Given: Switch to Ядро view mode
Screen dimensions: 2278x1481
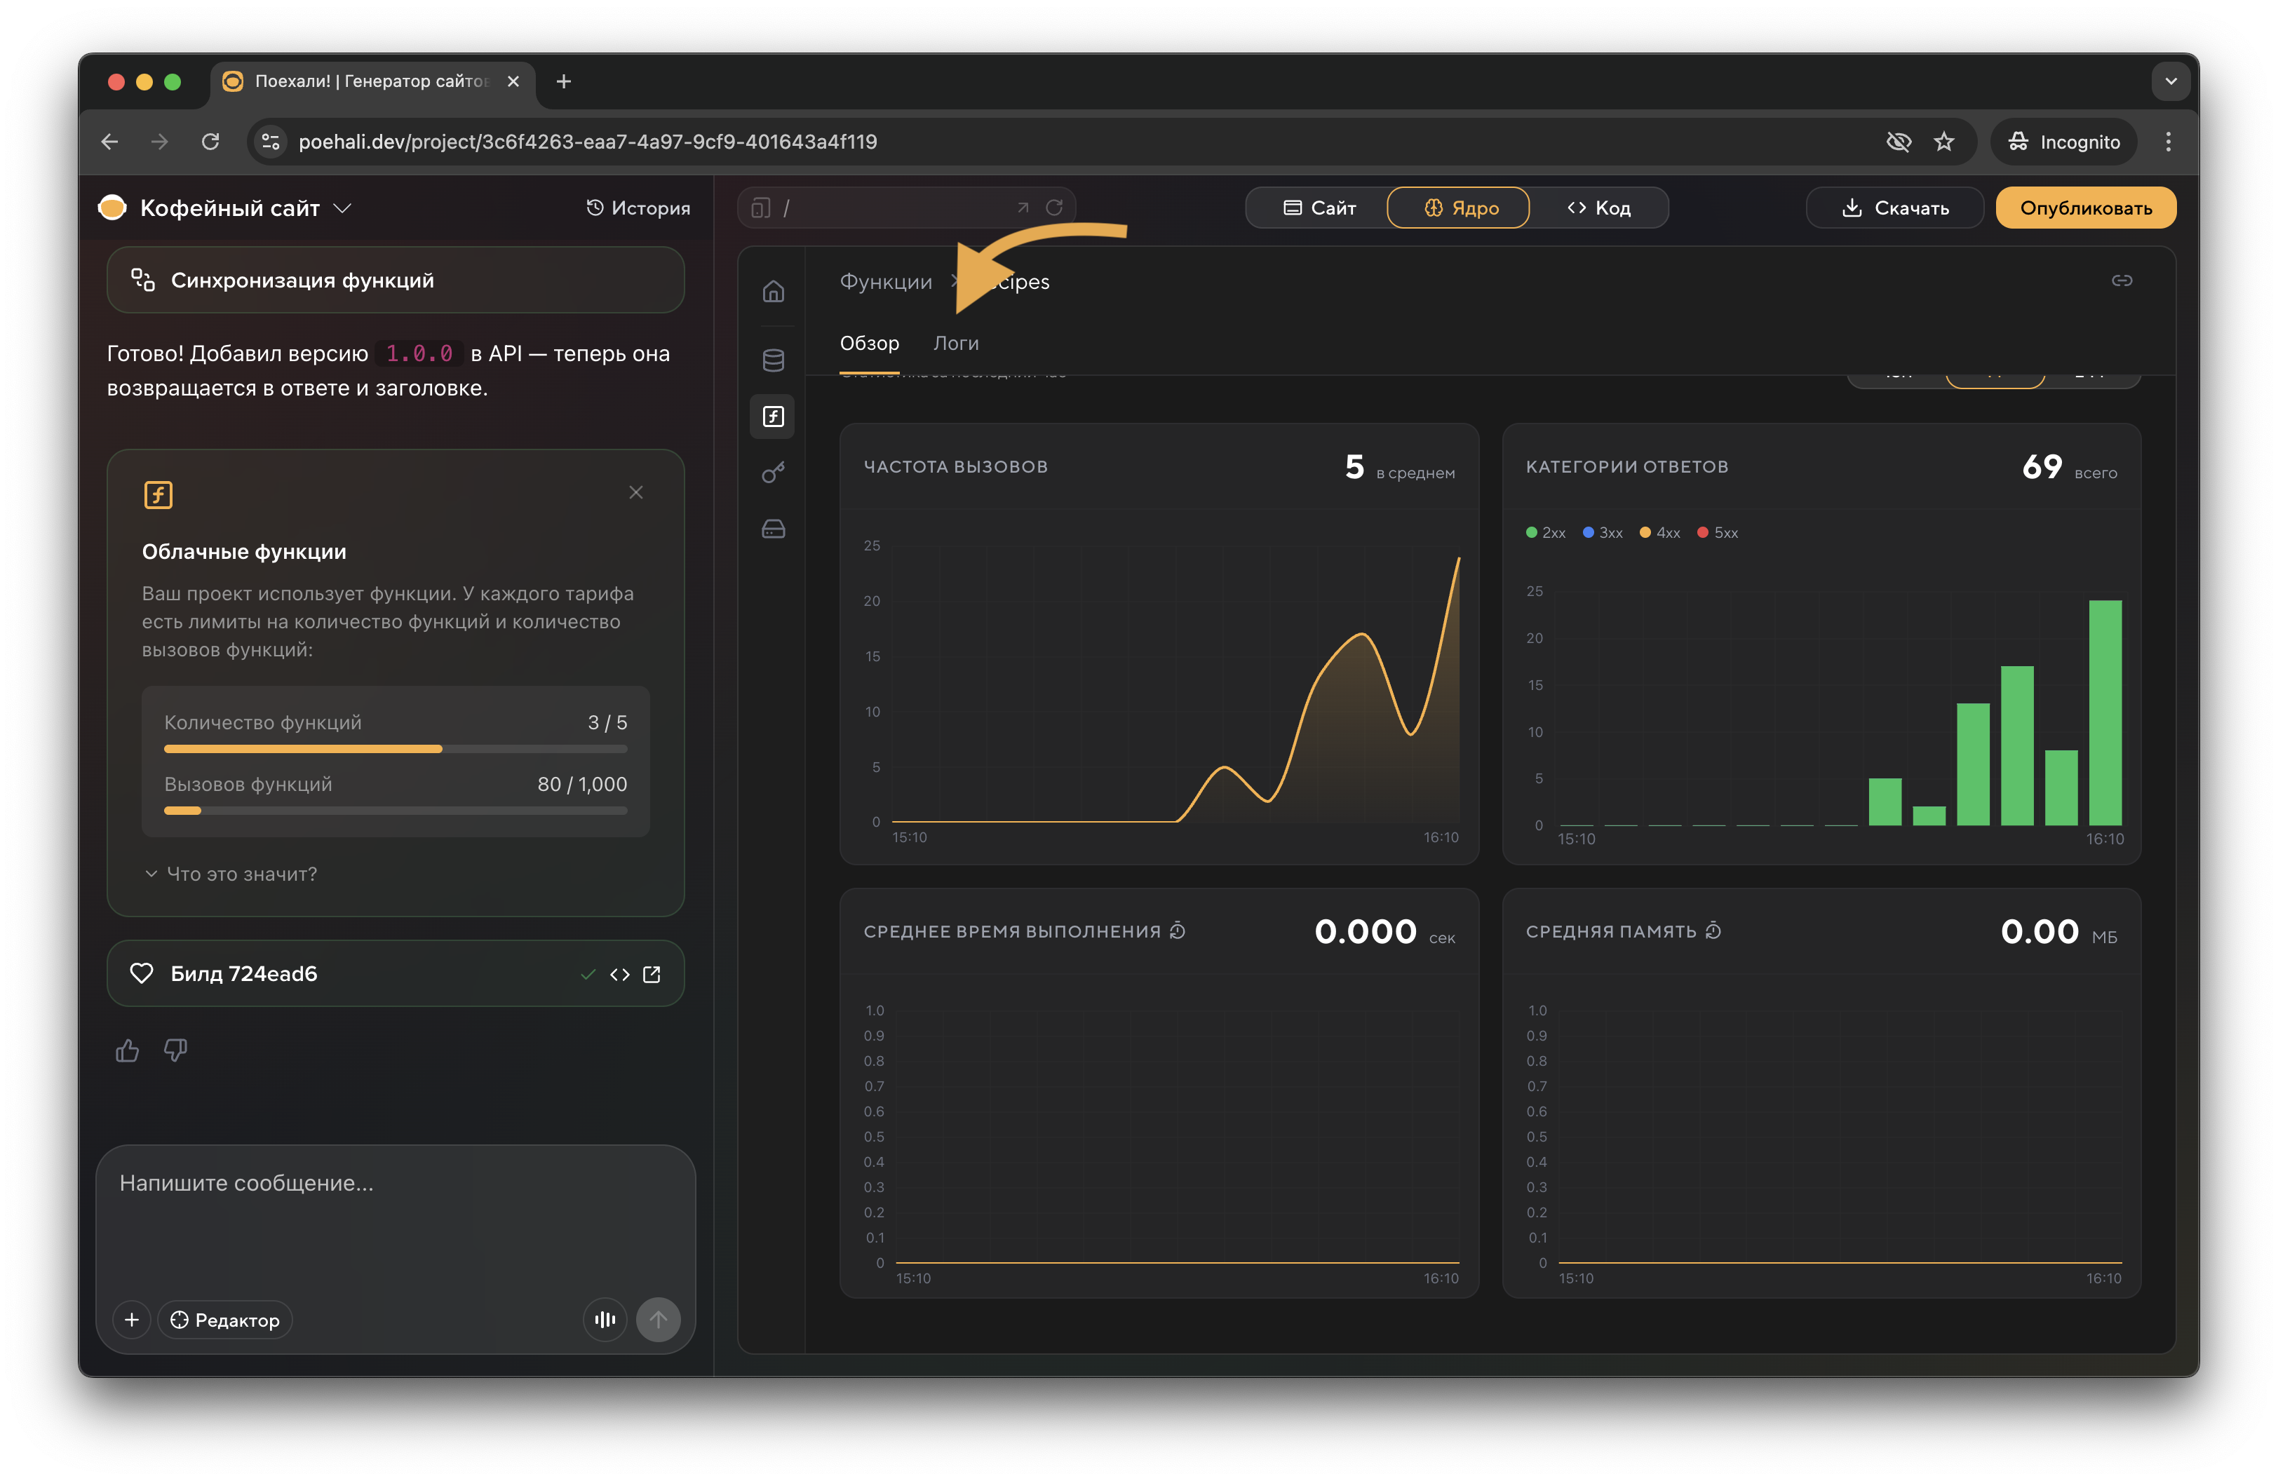Looking at the screenshot, I should [1457, 208].
